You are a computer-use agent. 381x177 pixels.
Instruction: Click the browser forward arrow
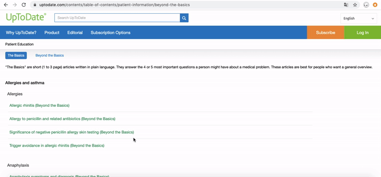(15, 5)
